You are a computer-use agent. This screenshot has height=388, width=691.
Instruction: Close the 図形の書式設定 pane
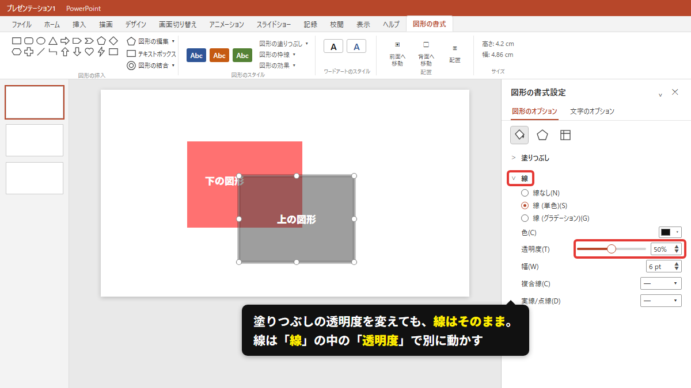pos(675,92)
